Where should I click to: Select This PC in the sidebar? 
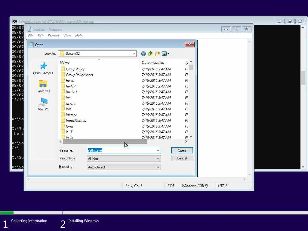(x=43, y=104)
